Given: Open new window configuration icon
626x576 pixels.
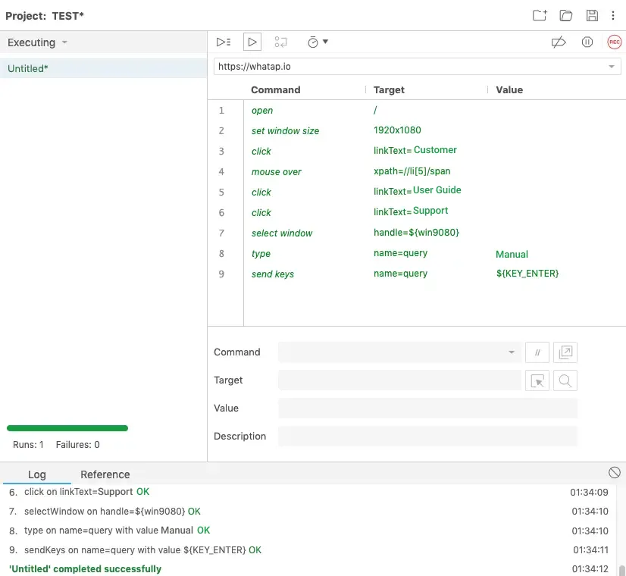Looking at the screenshot, I should 565,352.
